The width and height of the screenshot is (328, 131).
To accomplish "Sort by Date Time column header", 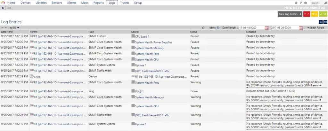I will (7, 32).
